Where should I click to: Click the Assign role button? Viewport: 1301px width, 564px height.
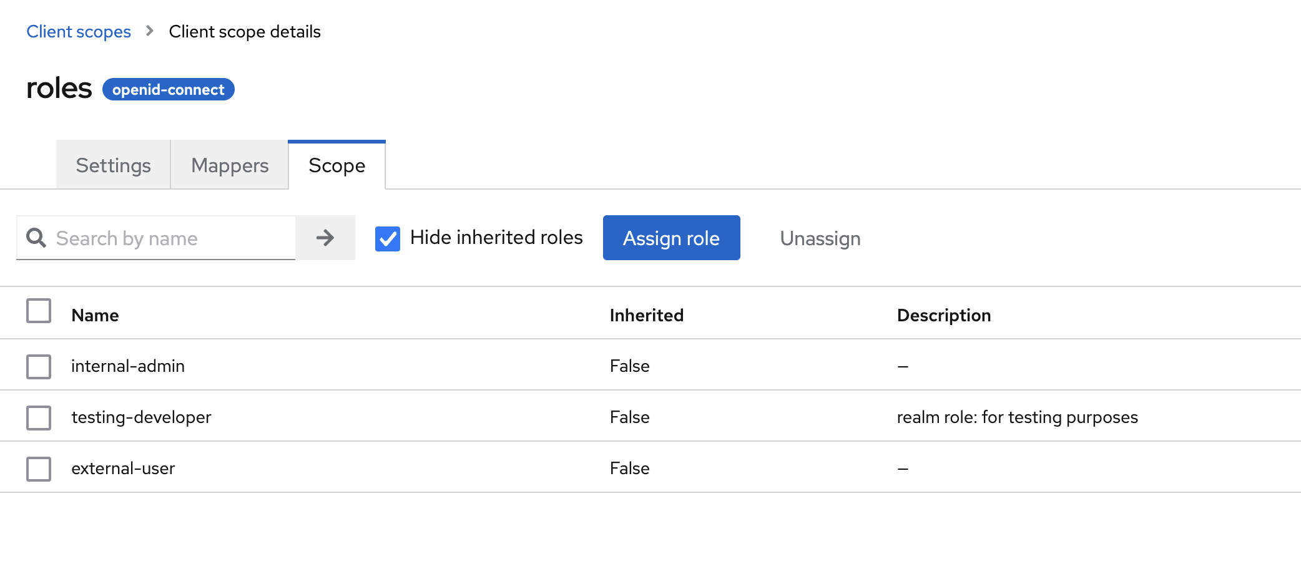(x=672, y=238)
